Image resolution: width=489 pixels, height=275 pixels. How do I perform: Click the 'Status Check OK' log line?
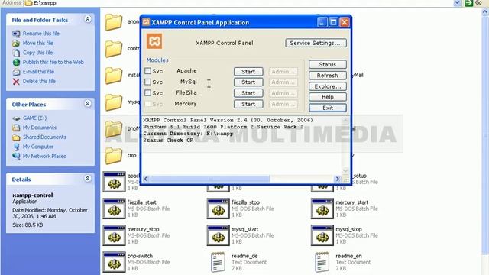pyautogui.click(x=168, y=141)
